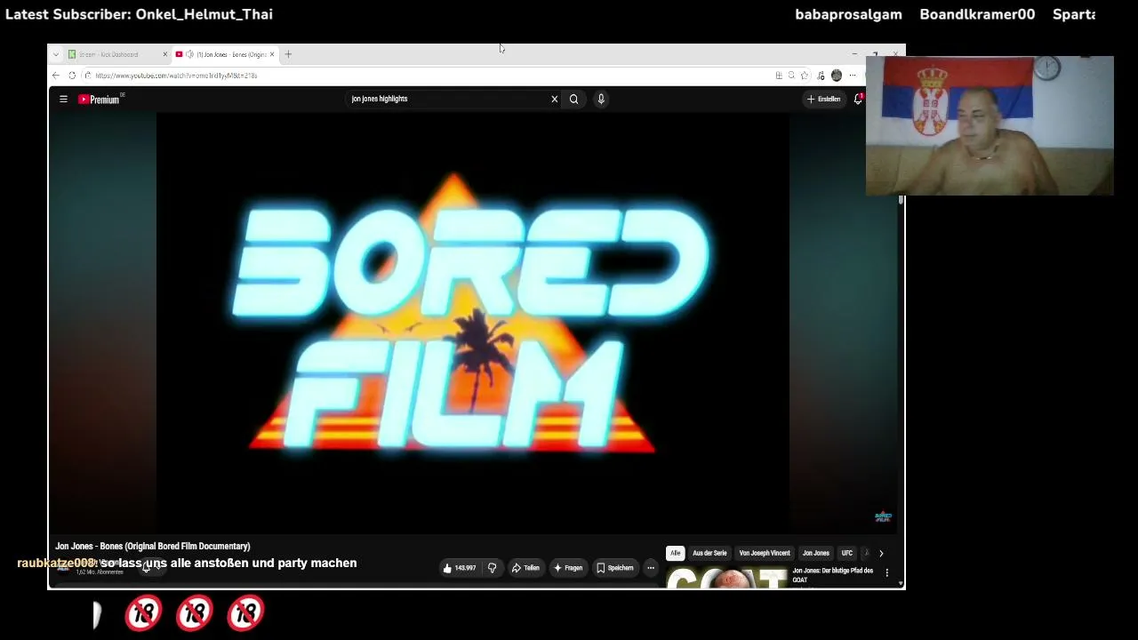Screen dimensions: 1138x640
Task: Open the Erstellen create button
Action: [823, 99]
